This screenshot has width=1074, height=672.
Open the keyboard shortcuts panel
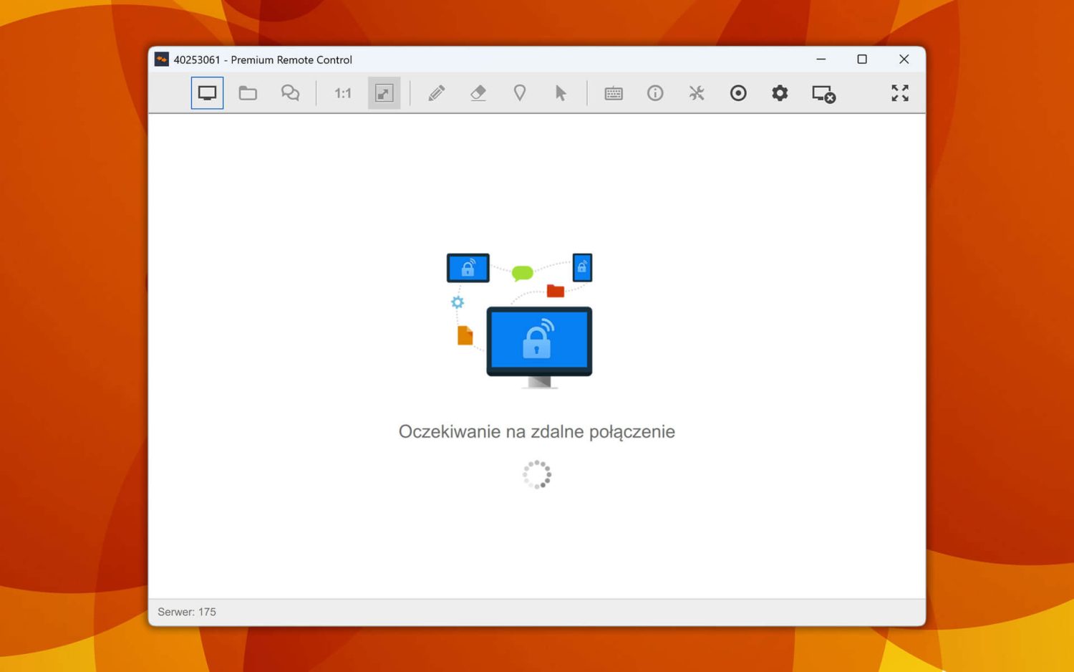[x=614, y=92]
